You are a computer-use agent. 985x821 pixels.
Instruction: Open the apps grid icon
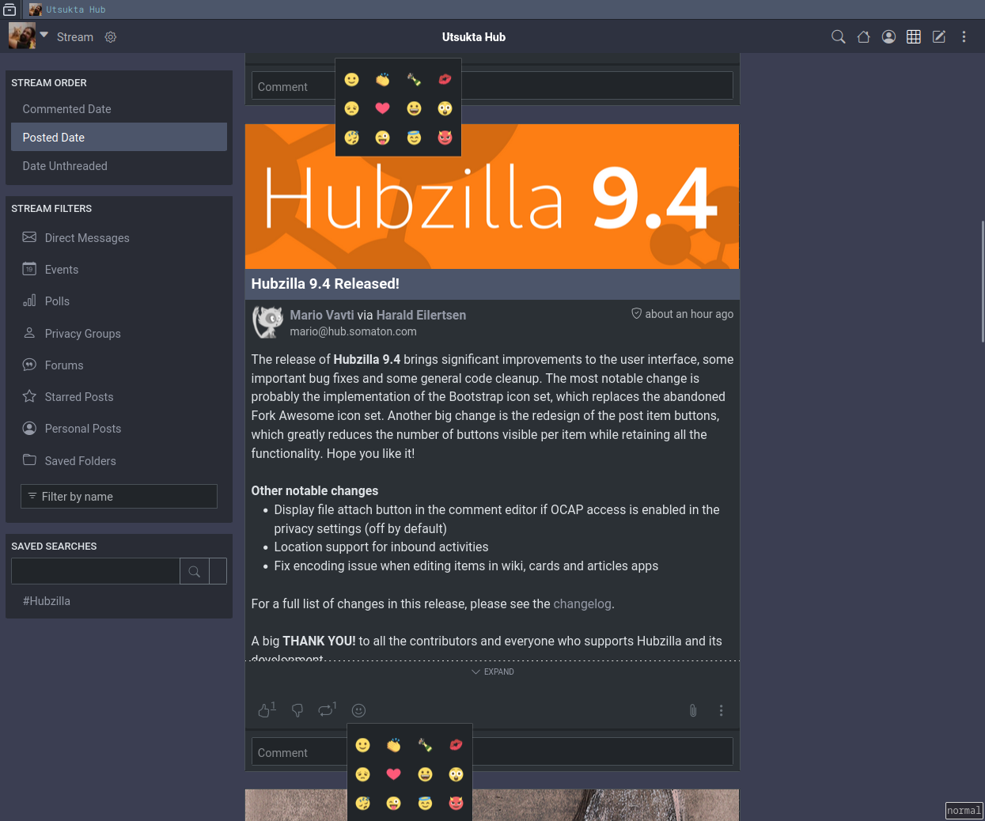(x=914, y=37)
